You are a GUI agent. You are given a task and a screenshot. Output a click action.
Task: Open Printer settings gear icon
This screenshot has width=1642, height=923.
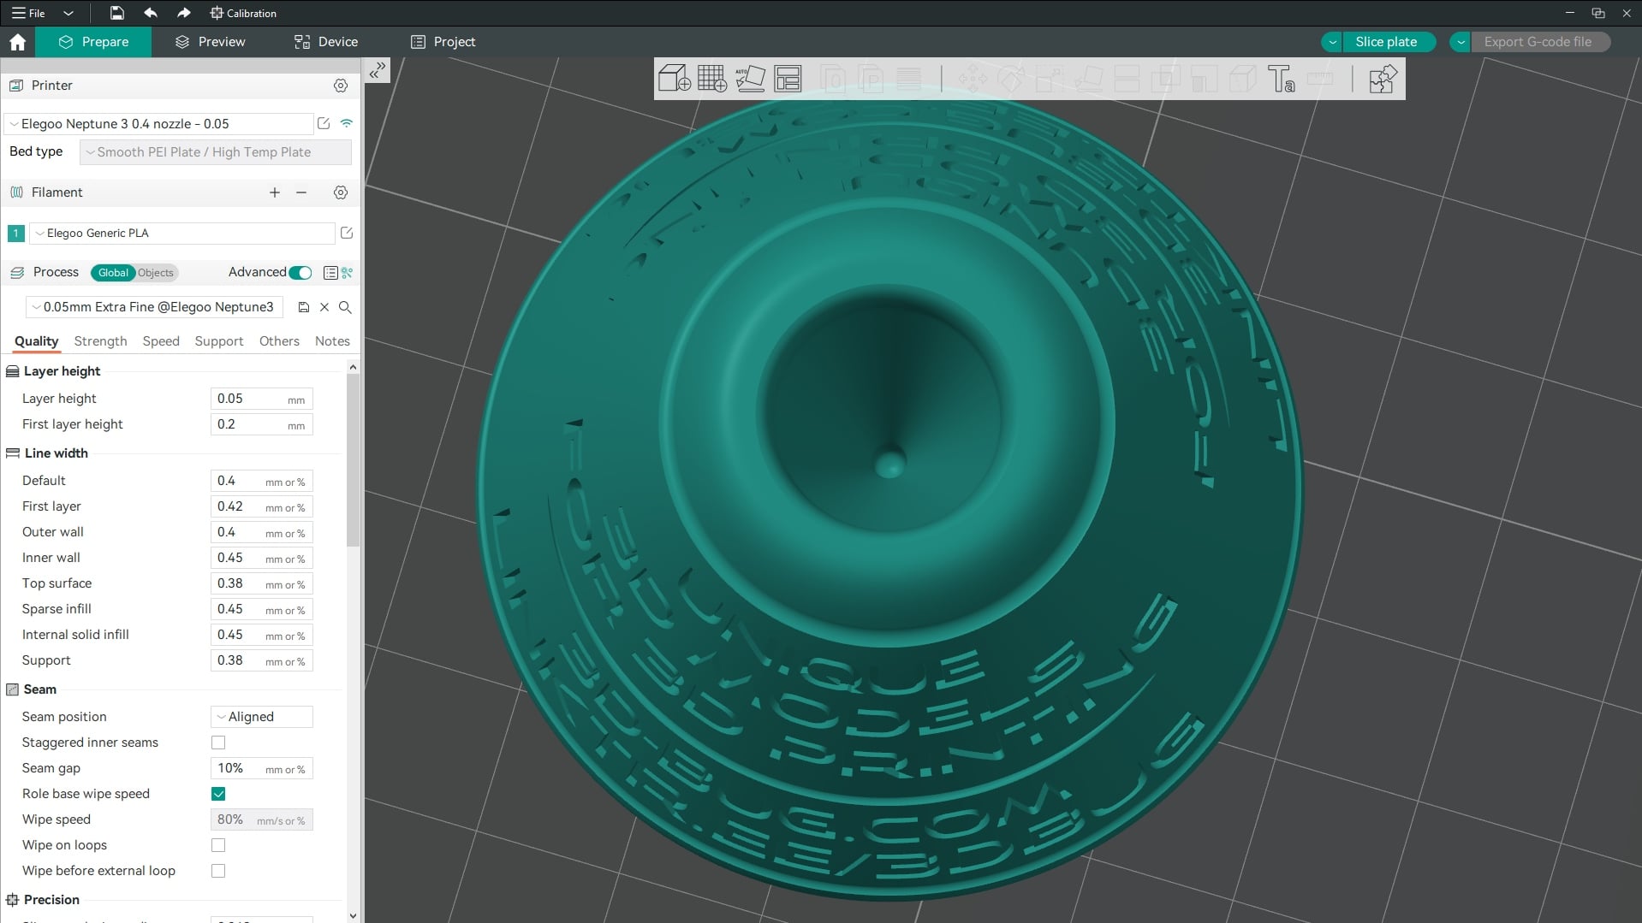(341, 86)
